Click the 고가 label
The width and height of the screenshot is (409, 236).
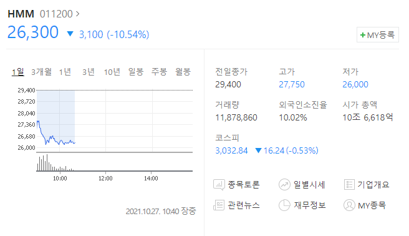coord(287,72)
